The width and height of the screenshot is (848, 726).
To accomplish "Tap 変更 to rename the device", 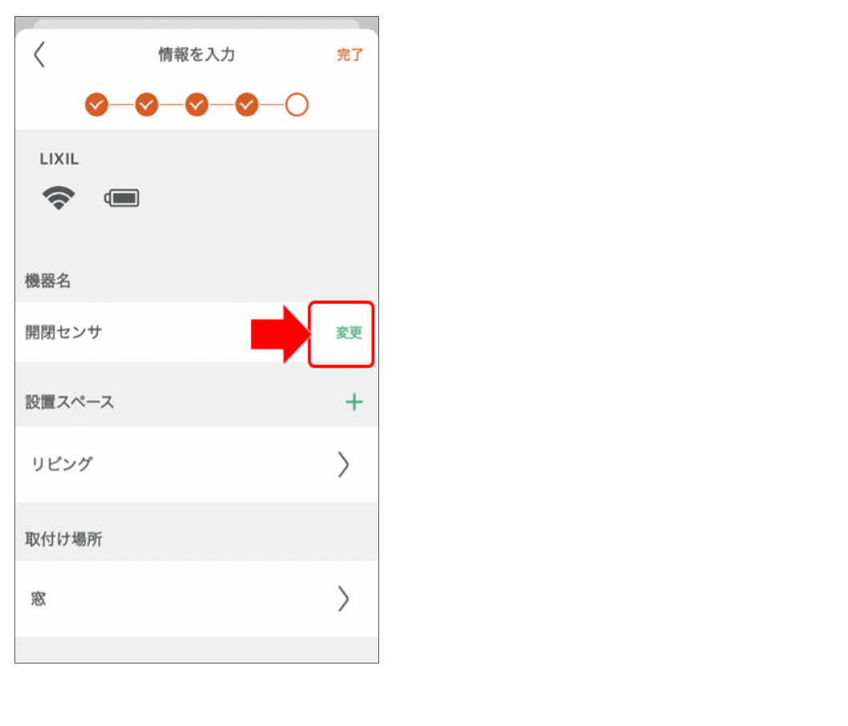I will 349,333.
